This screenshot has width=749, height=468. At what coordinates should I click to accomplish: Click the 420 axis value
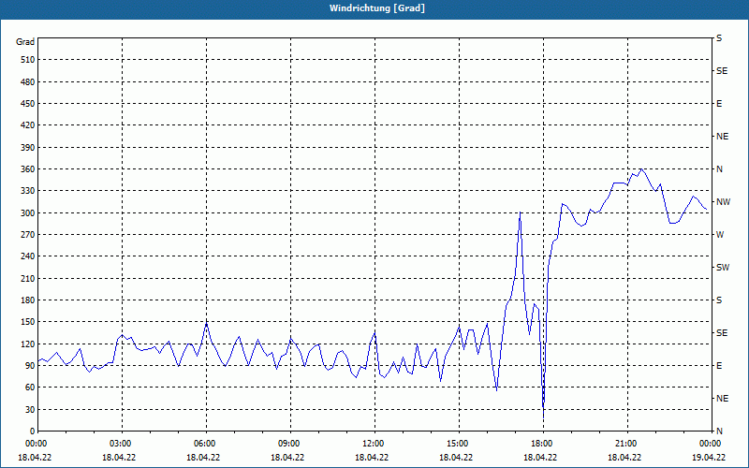[x=28, y=125]
